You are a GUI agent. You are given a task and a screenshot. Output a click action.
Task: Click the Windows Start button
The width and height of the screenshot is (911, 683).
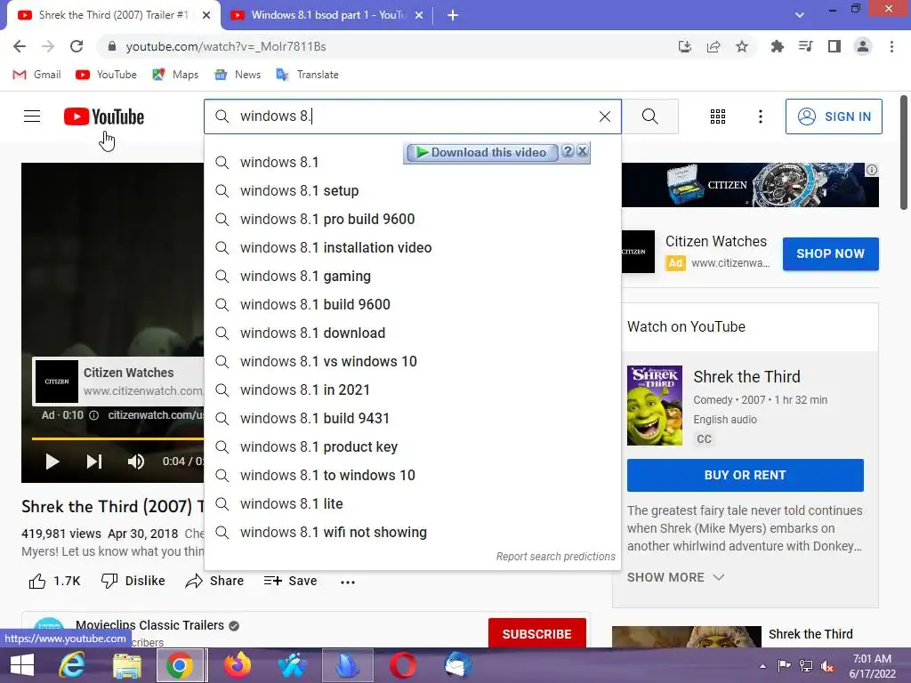(22, 665)
